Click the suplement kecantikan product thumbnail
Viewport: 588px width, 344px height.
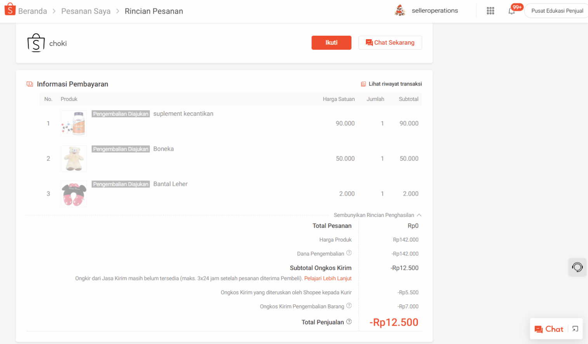(73, 123)
